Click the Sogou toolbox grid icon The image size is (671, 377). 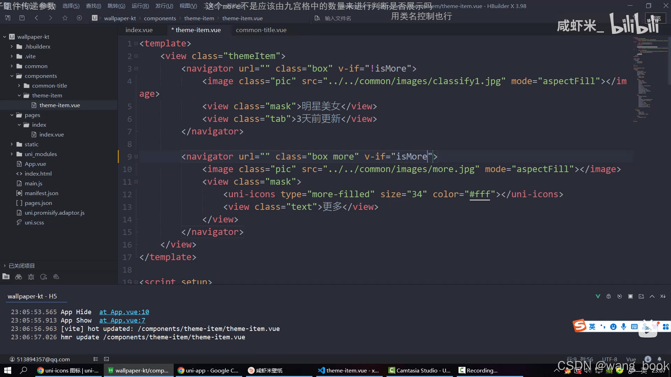(666, 327)
